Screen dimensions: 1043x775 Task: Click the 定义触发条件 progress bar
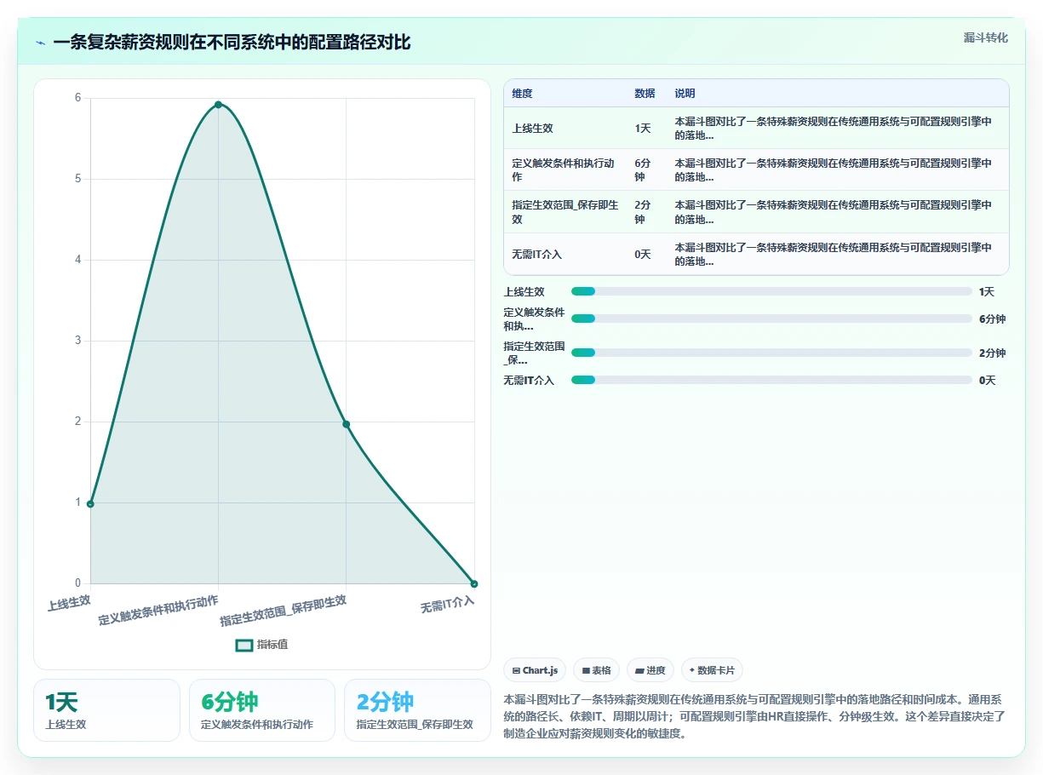pyautogui.click(x=771, y=319)
